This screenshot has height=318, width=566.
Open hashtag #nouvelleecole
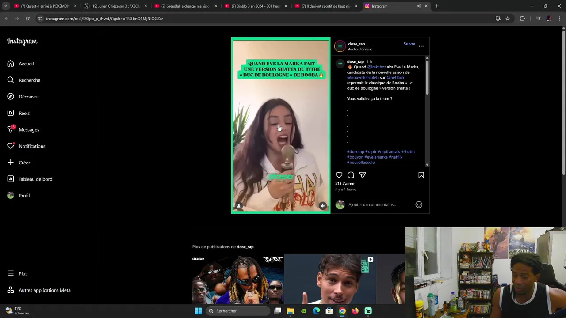[x=361, y=163]
